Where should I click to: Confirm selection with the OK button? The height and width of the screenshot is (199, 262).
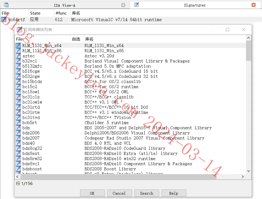click(x=92, y=193)
